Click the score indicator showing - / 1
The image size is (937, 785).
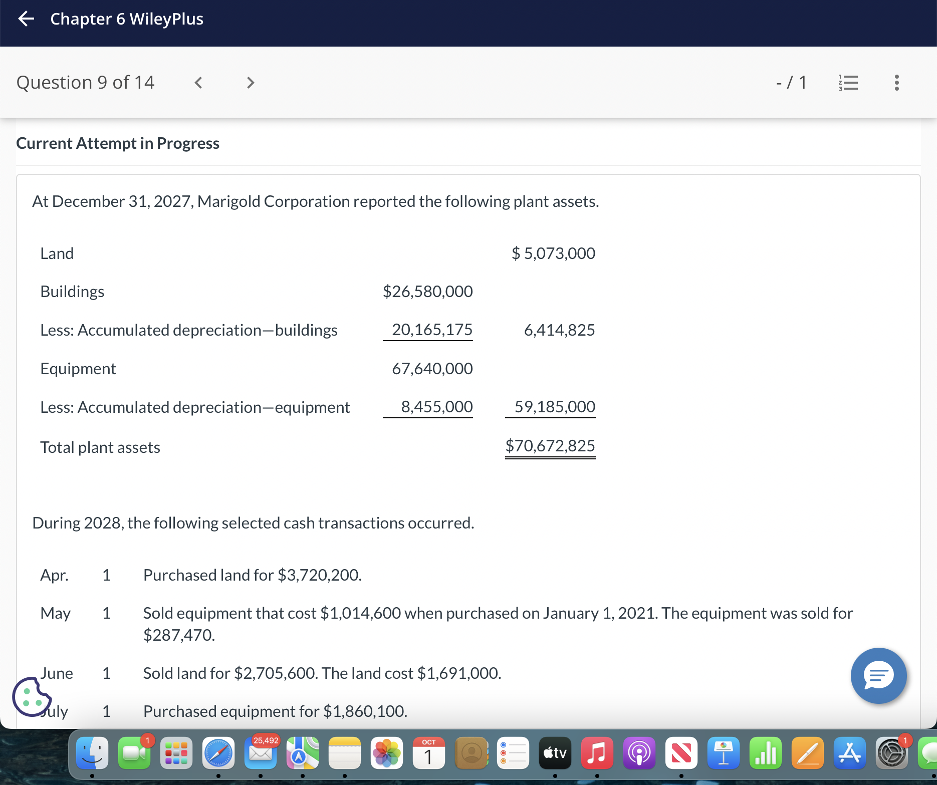(791, 82)
